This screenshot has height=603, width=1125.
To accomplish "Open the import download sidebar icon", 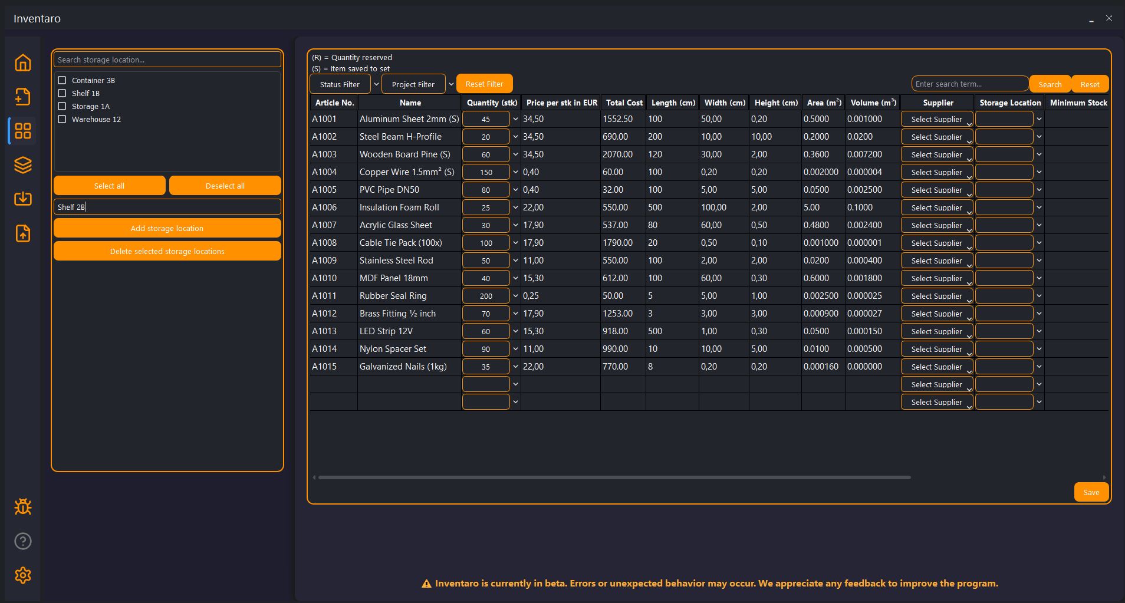I will pos(23,199).
